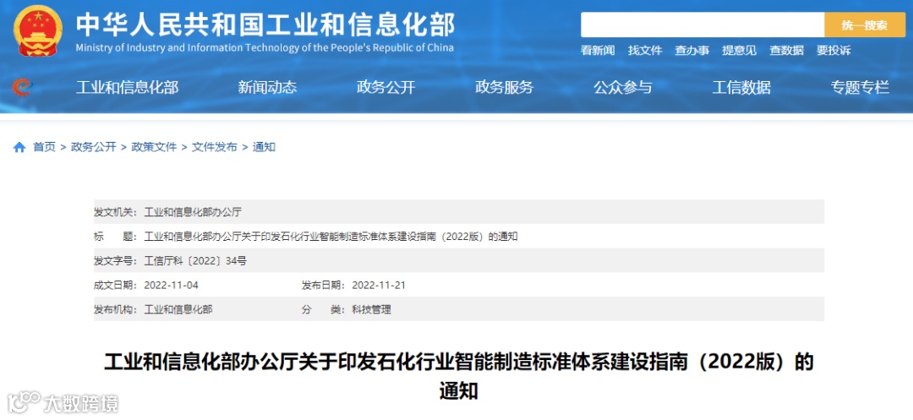The image size is (913, 420).
Task: Open the 查数据 quick link
Action: 787,51
